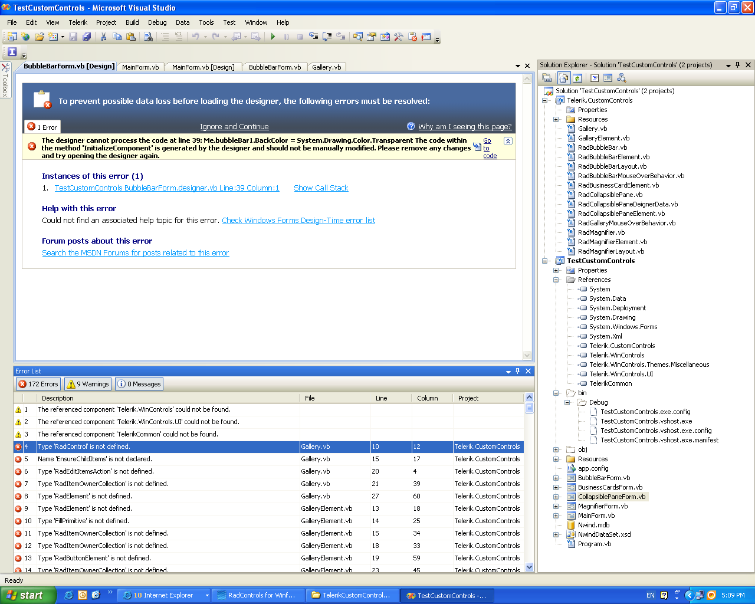This screenshot has height=604, width=755.
Task: Toggle the 9 Warnings filter
Action: (x=88, y=384)
